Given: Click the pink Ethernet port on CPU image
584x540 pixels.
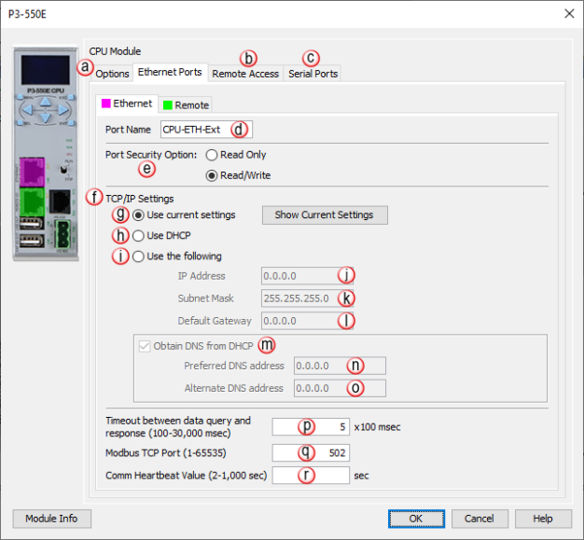Looking at the screenshot, I should 31,173.
